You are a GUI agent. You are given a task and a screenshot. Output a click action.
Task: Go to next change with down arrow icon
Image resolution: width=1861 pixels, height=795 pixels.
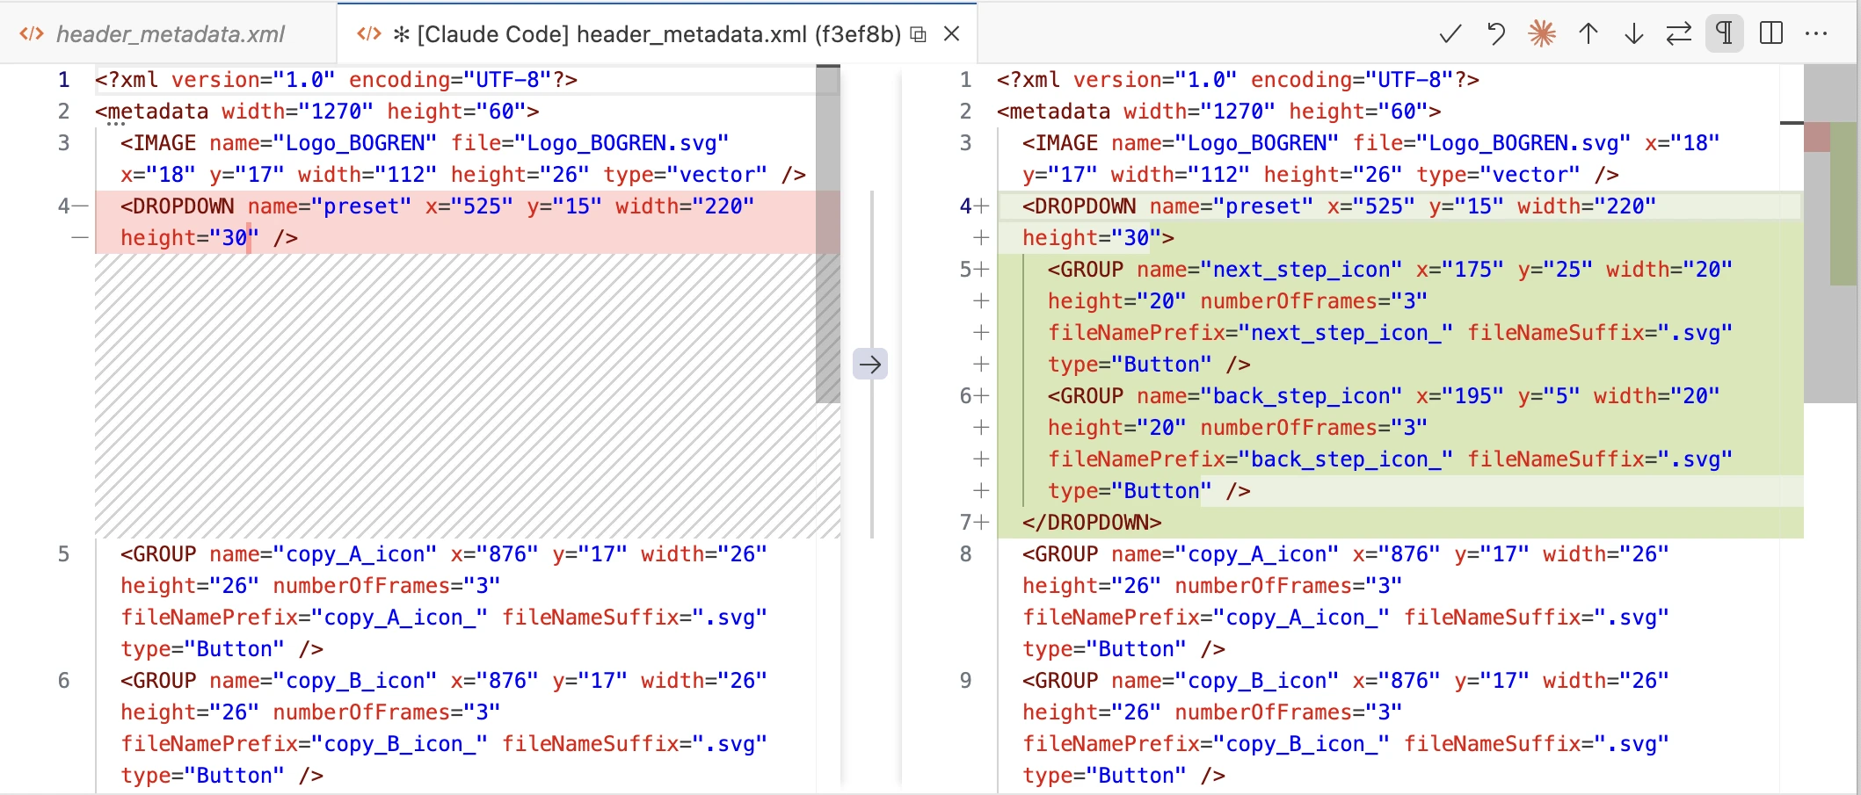[x=1633, y=34]
